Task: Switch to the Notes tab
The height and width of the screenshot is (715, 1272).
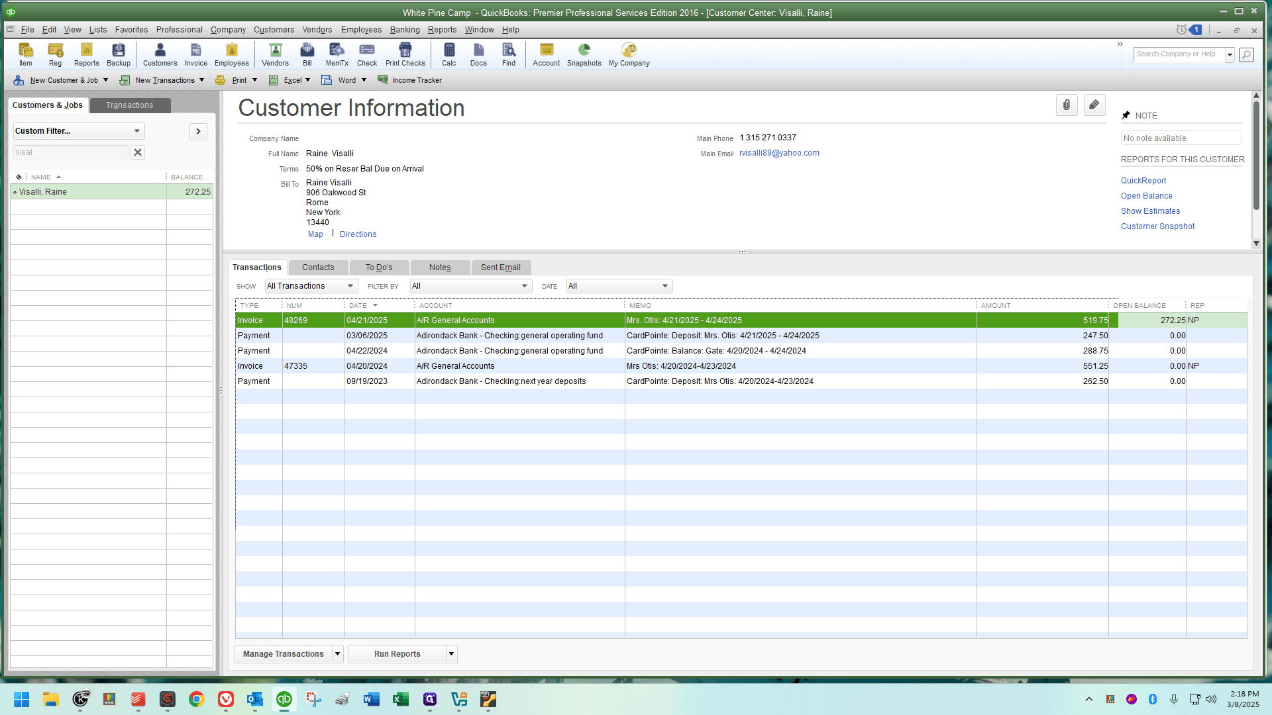Action: pyautogui.click(x=440, y=267)
